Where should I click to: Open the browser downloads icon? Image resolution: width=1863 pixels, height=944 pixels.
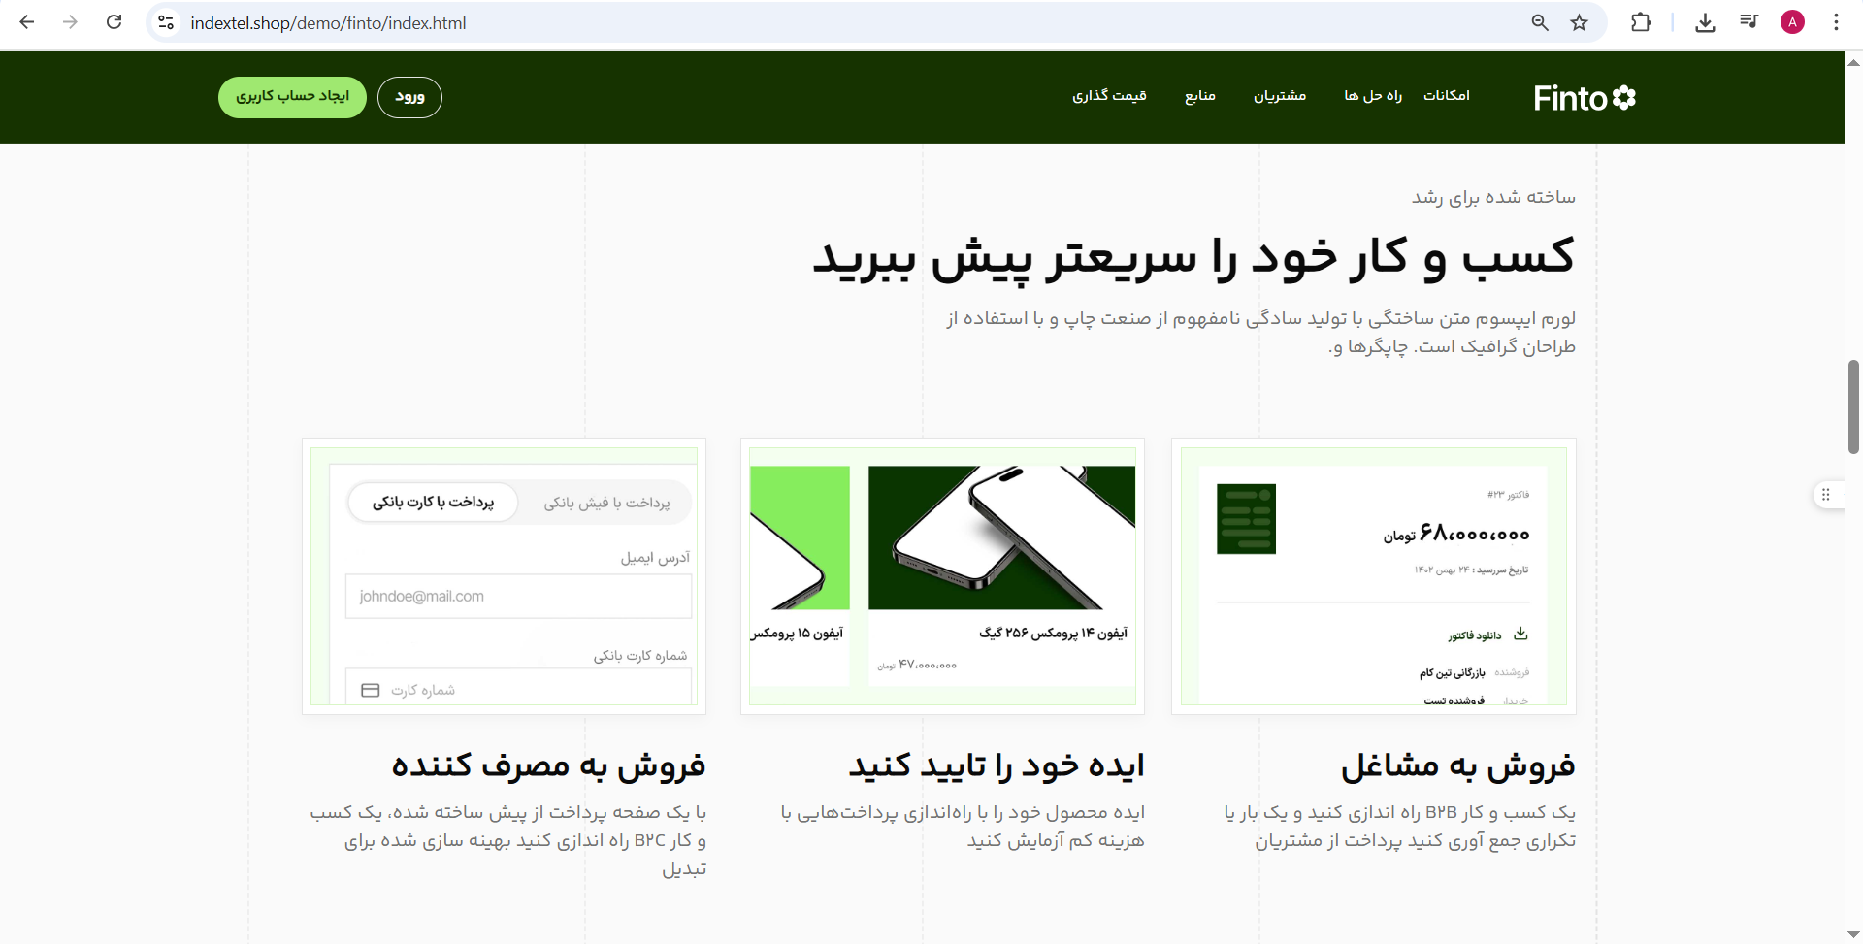coord(1705,22)
